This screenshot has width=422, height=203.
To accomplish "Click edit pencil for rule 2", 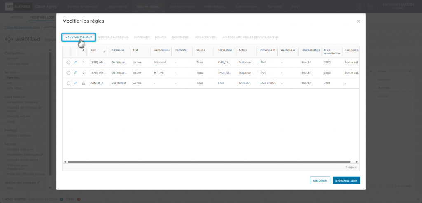I will coord(75,72).
